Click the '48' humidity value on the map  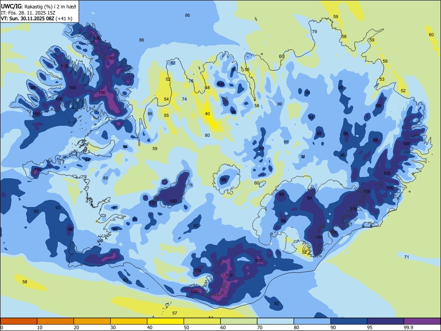pyautogui.click(x=207, y=87)
